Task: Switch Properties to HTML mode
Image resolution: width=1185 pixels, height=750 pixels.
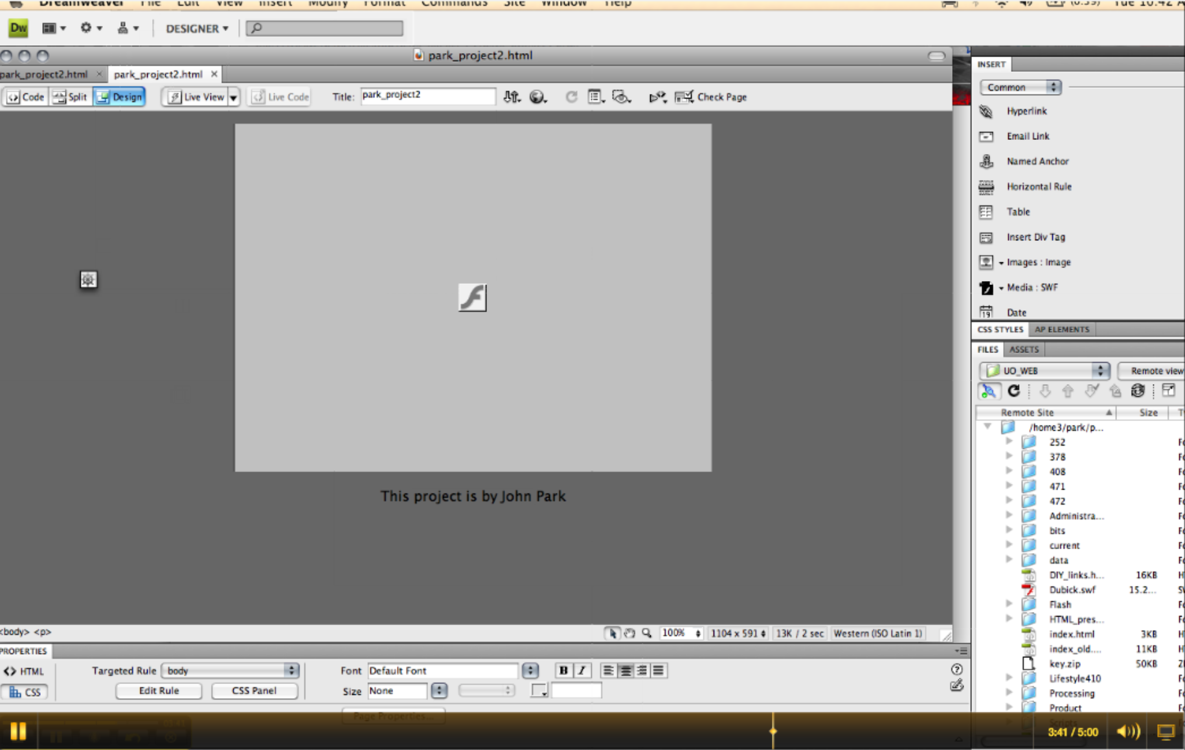Action: click(x=24, y=672)
